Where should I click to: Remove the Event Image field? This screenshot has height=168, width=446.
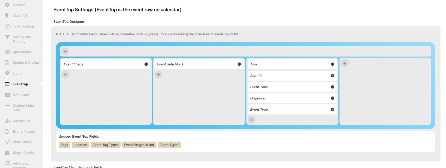(x=146, y=64)
